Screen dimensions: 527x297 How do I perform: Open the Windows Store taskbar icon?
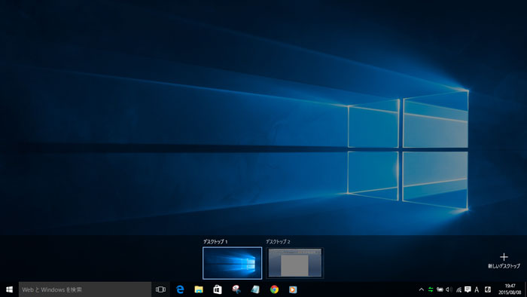click(x=218, y=289)
